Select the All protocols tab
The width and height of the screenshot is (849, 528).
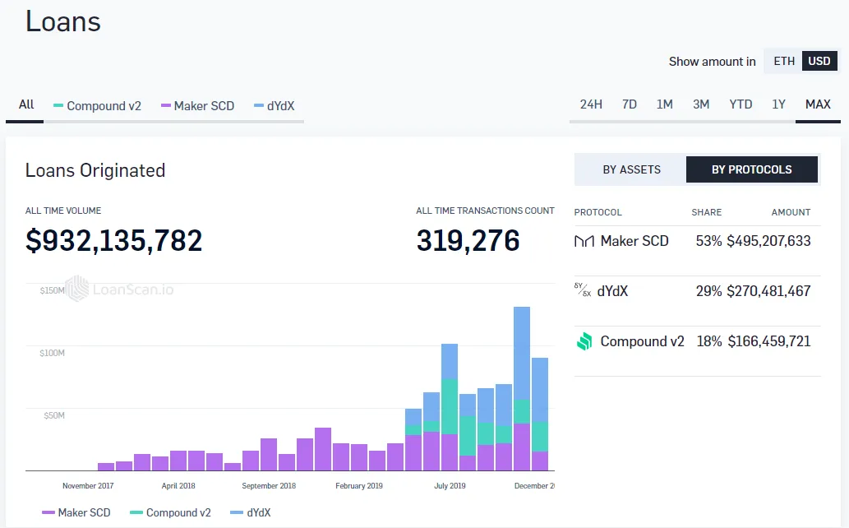tap(26, 104)
